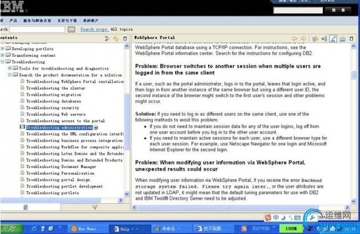360x234 pixels.
Task: Select Troubleshooting administration topic
Action: click(59, 127)
